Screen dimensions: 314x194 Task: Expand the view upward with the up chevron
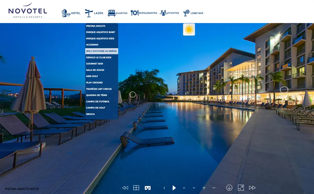[184, 187]
